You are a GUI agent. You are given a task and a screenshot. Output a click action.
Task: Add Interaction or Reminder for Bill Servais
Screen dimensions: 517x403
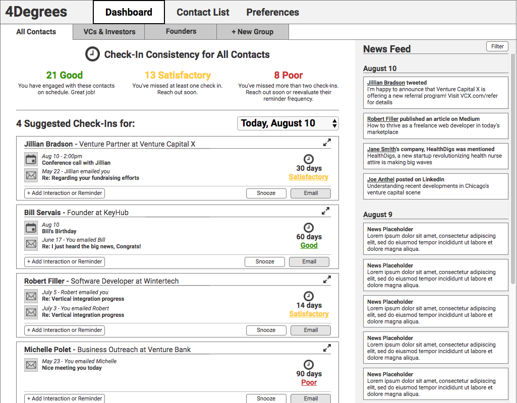65,262
